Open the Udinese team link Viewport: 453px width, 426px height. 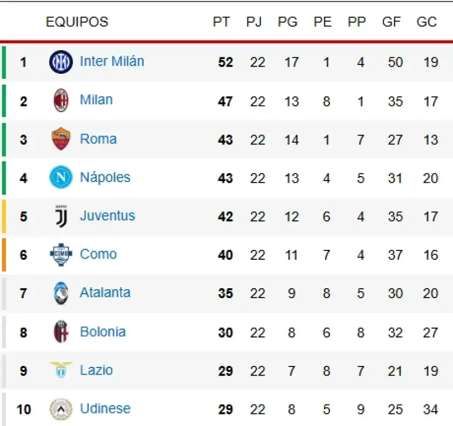tap(105, 409)
